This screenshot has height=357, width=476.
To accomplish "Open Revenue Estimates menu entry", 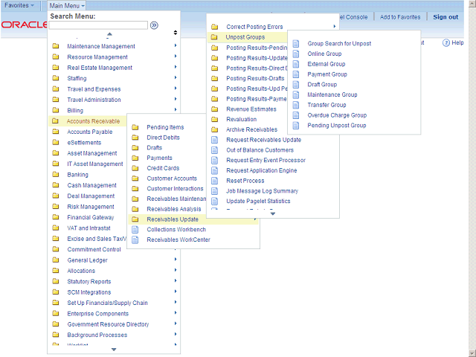I will tap(251, 109).
